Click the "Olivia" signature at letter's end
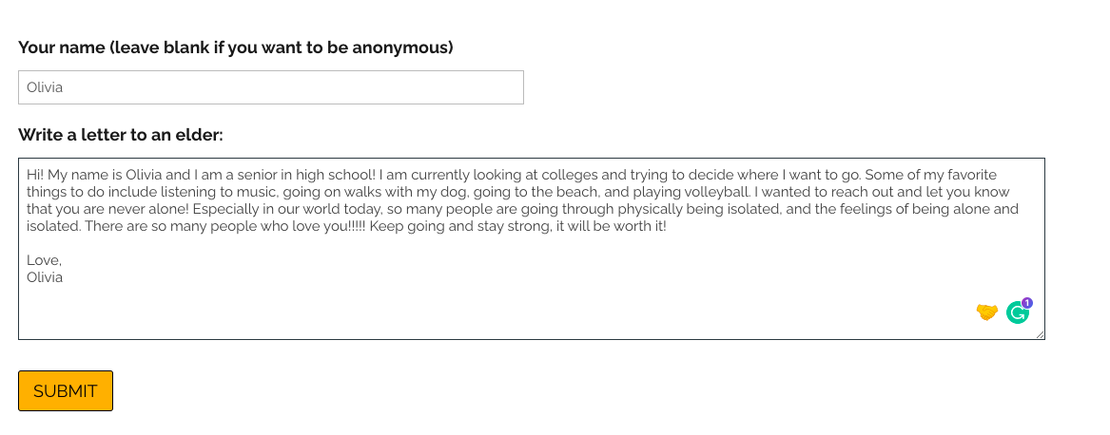The height and width of the screenshot is (435, 1110). click(x=45, y=277)
